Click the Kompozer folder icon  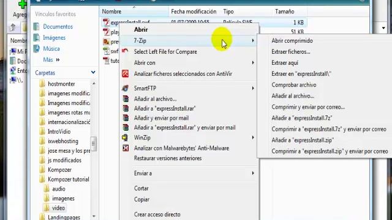point(42,170)
